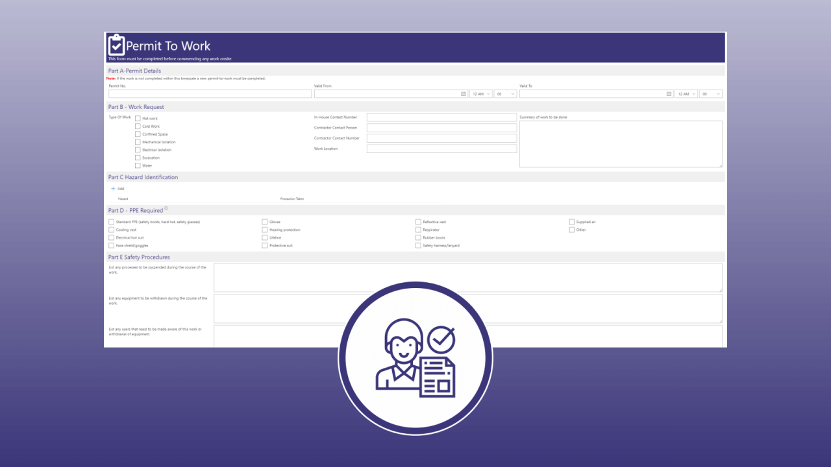
Task: Click the Valid To date field
Action: coord(596,94)
